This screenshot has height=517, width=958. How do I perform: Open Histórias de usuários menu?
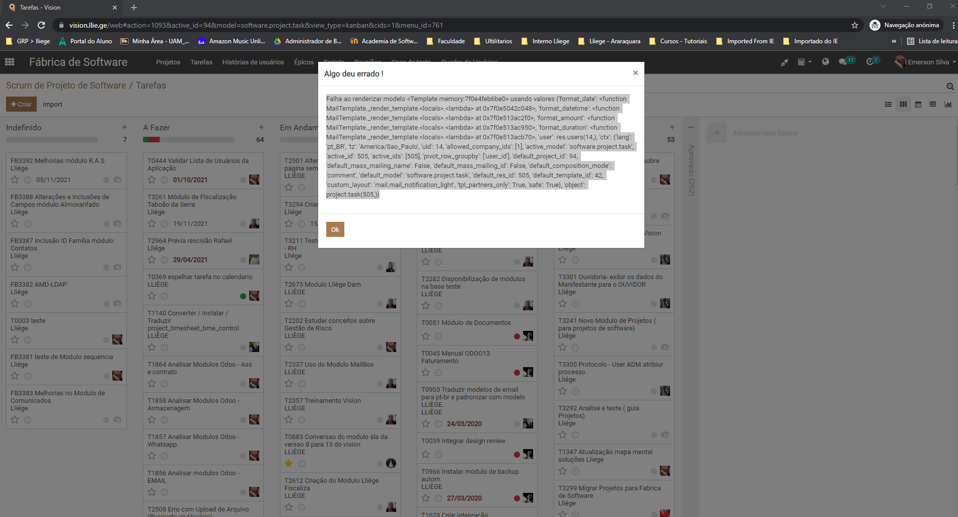pyautogui.click(x=253, y=62)
